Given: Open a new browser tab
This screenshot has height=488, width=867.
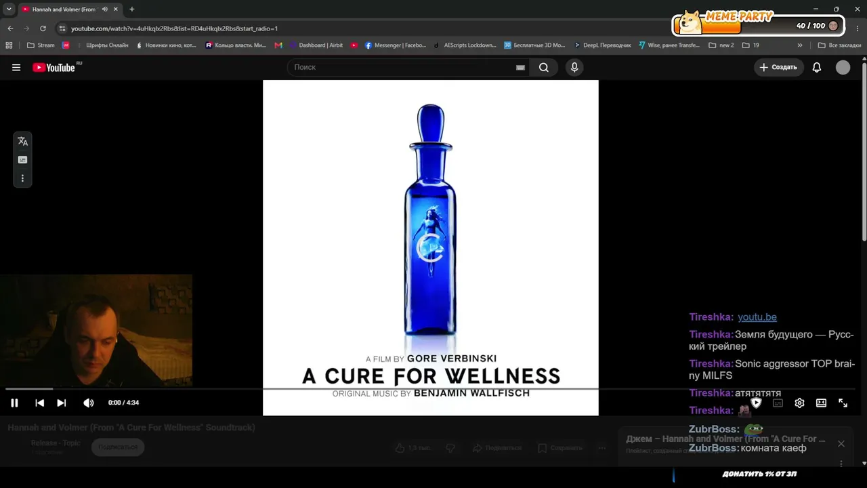Looking at the screenshot, I should pyautogui.click(x=131, y=9).
